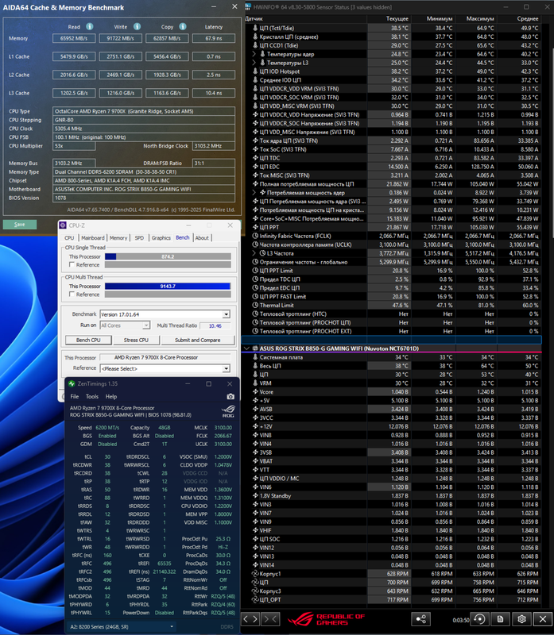Expand the Температуры ядер tree node
Image resolution: width=554 pixels, height=635 pixels.
pyautogui.click(x=254, y=54)
